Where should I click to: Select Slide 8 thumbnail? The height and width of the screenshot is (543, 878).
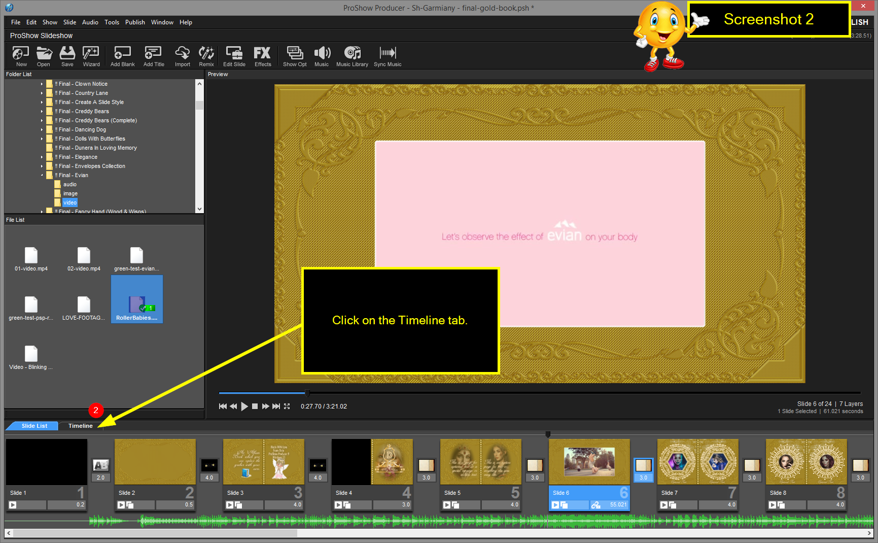(x=806, y=462)
